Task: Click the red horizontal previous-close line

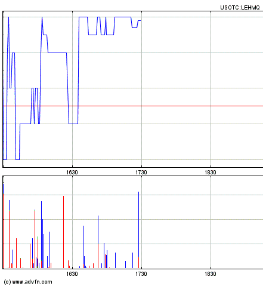Action: (x=133, y=106)
